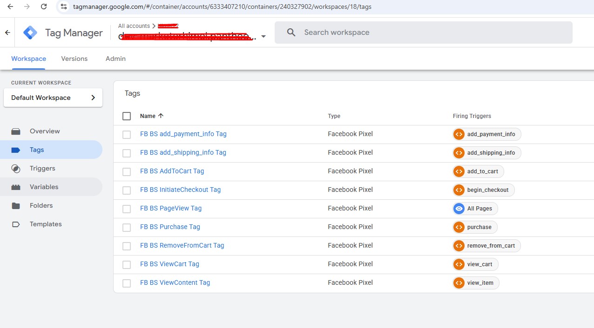594x328 pixels.
Task: Click the Facebook Pixel type for ViewCart
Action: point(351,264)
